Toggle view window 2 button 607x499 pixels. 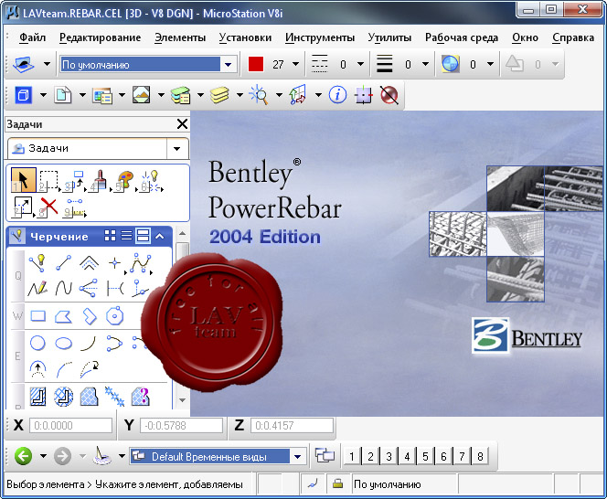pos(370,456)
